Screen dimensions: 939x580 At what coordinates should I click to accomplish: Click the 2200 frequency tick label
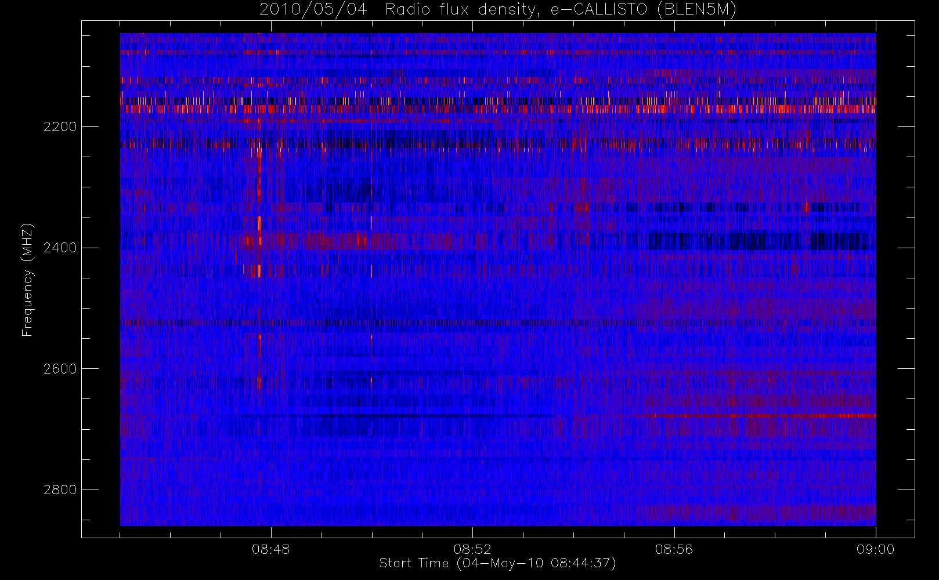point(60,126)
